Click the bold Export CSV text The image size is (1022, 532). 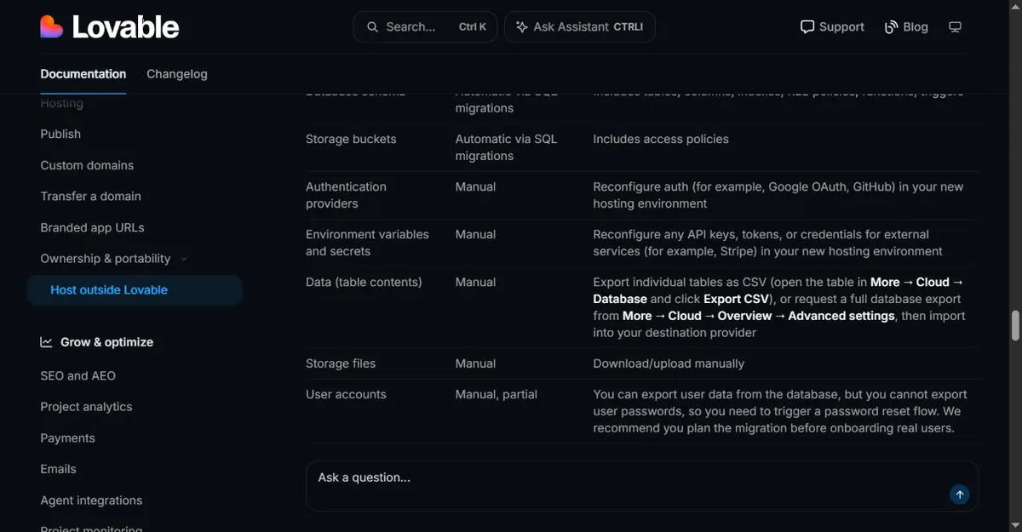click(x=736, y=299)
